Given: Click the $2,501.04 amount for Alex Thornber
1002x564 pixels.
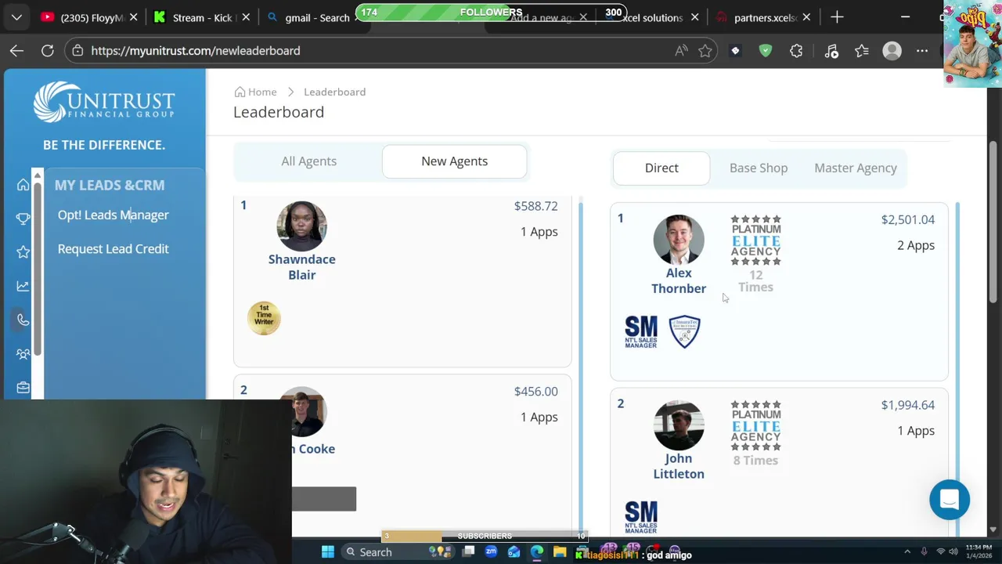Looking at the screenshot, I should coord(907,220).
